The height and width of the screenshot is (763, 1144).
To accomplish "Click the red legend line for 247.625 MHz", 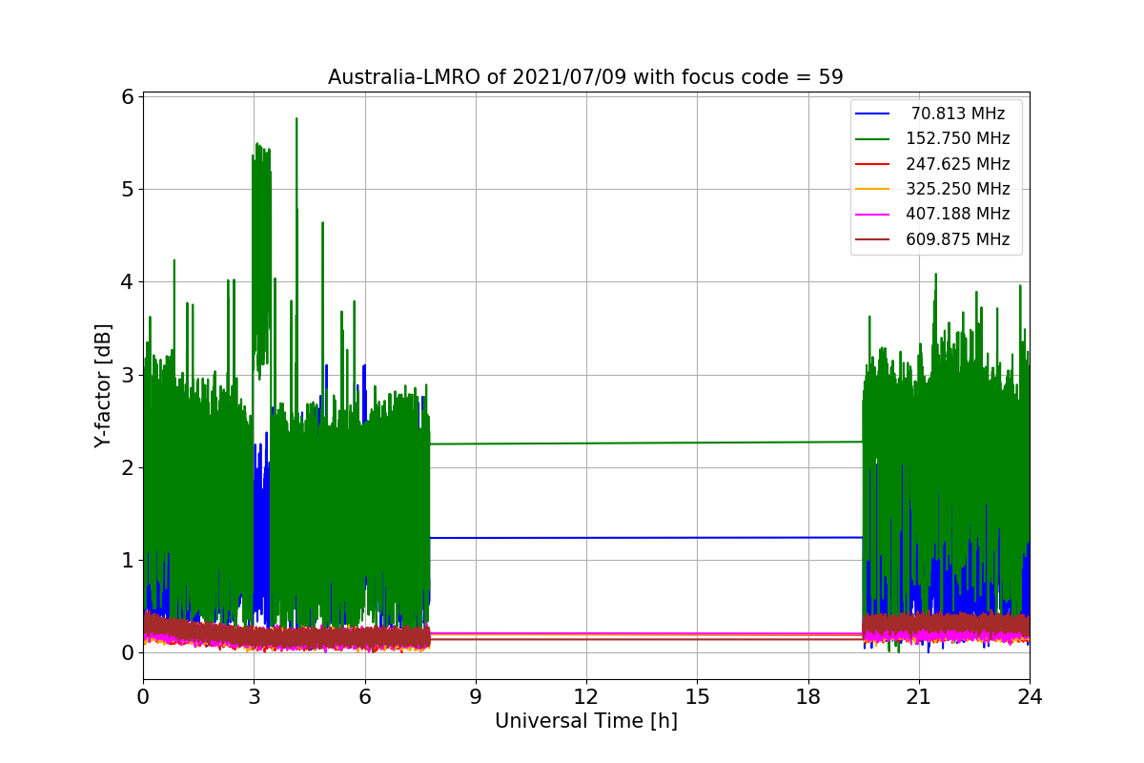I will [x=873, y=165].
